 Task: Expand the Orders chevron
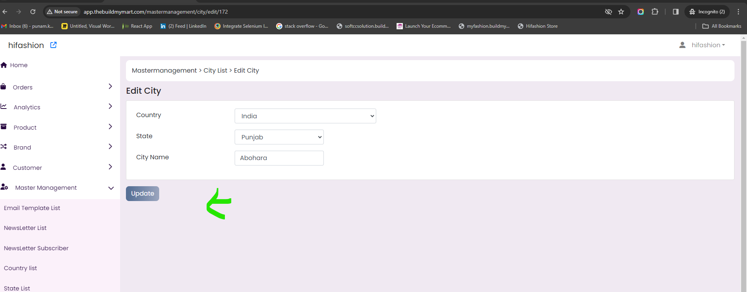point(110,86)
